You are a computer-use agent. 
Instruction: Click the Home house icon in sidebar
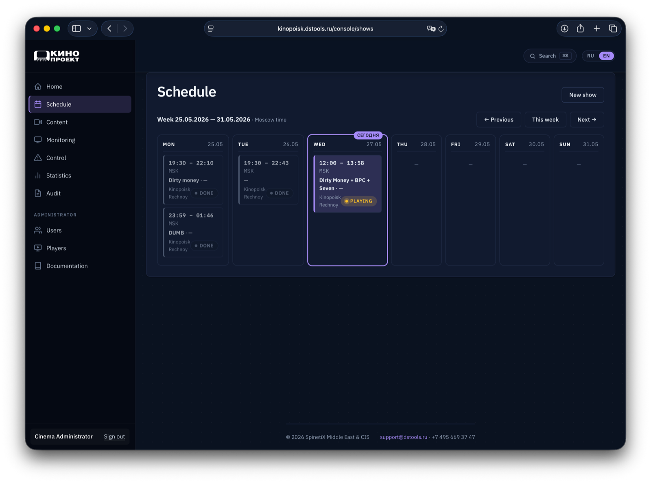point(38,86)
